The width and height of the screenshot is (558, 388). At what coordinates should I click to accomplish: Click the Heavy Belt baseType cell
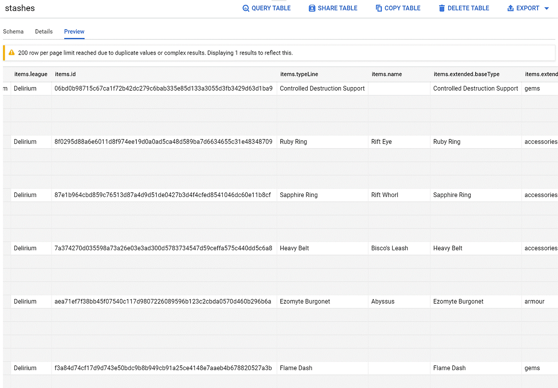point(476,248)
